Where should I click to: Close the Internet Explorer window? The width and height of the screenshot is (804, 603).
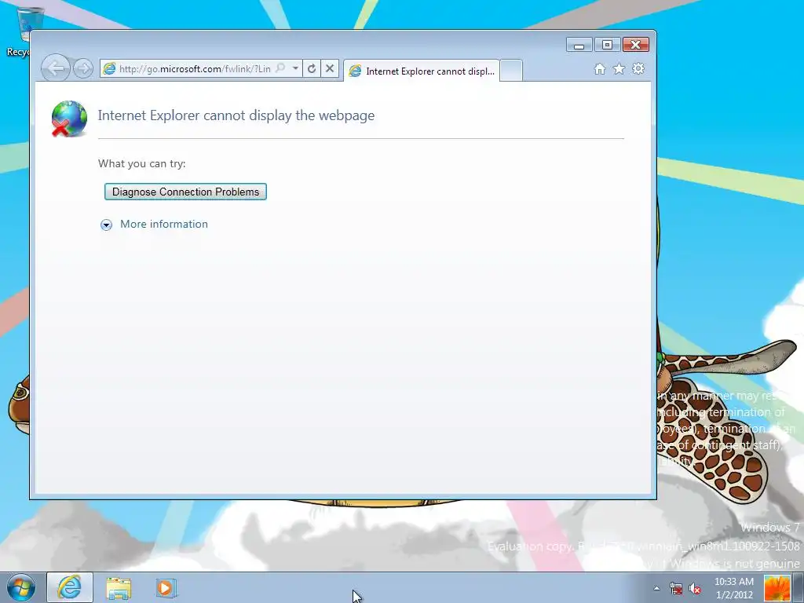[636, 45]
